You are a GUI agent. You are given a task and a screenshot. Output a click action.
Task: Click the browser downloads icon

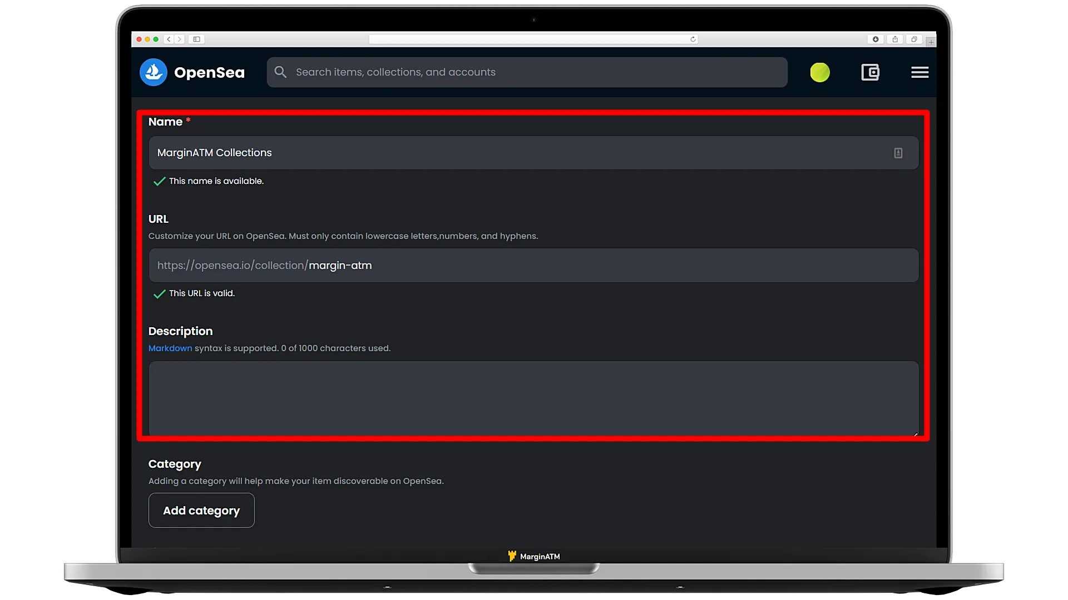(876, 39)
